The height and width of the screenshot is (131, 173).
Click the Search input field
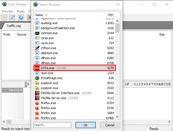[52, 125]
